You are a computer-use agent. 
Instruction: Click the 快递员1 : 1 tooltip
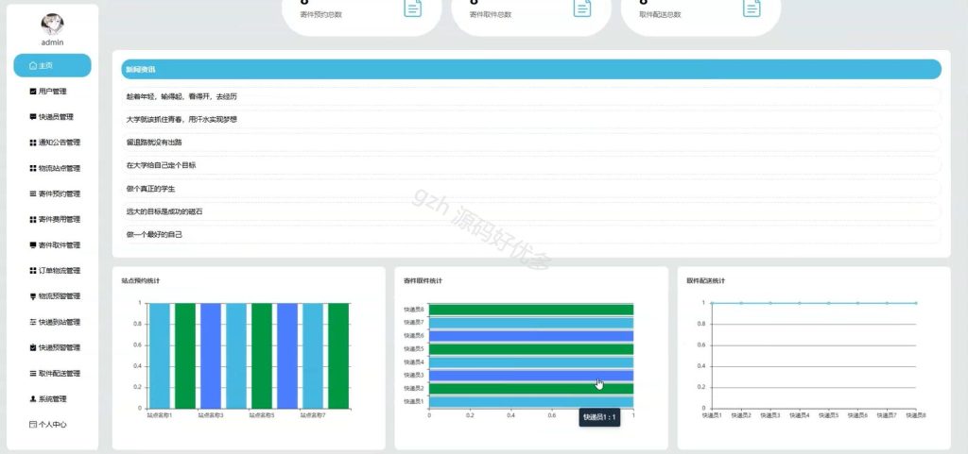599,417
